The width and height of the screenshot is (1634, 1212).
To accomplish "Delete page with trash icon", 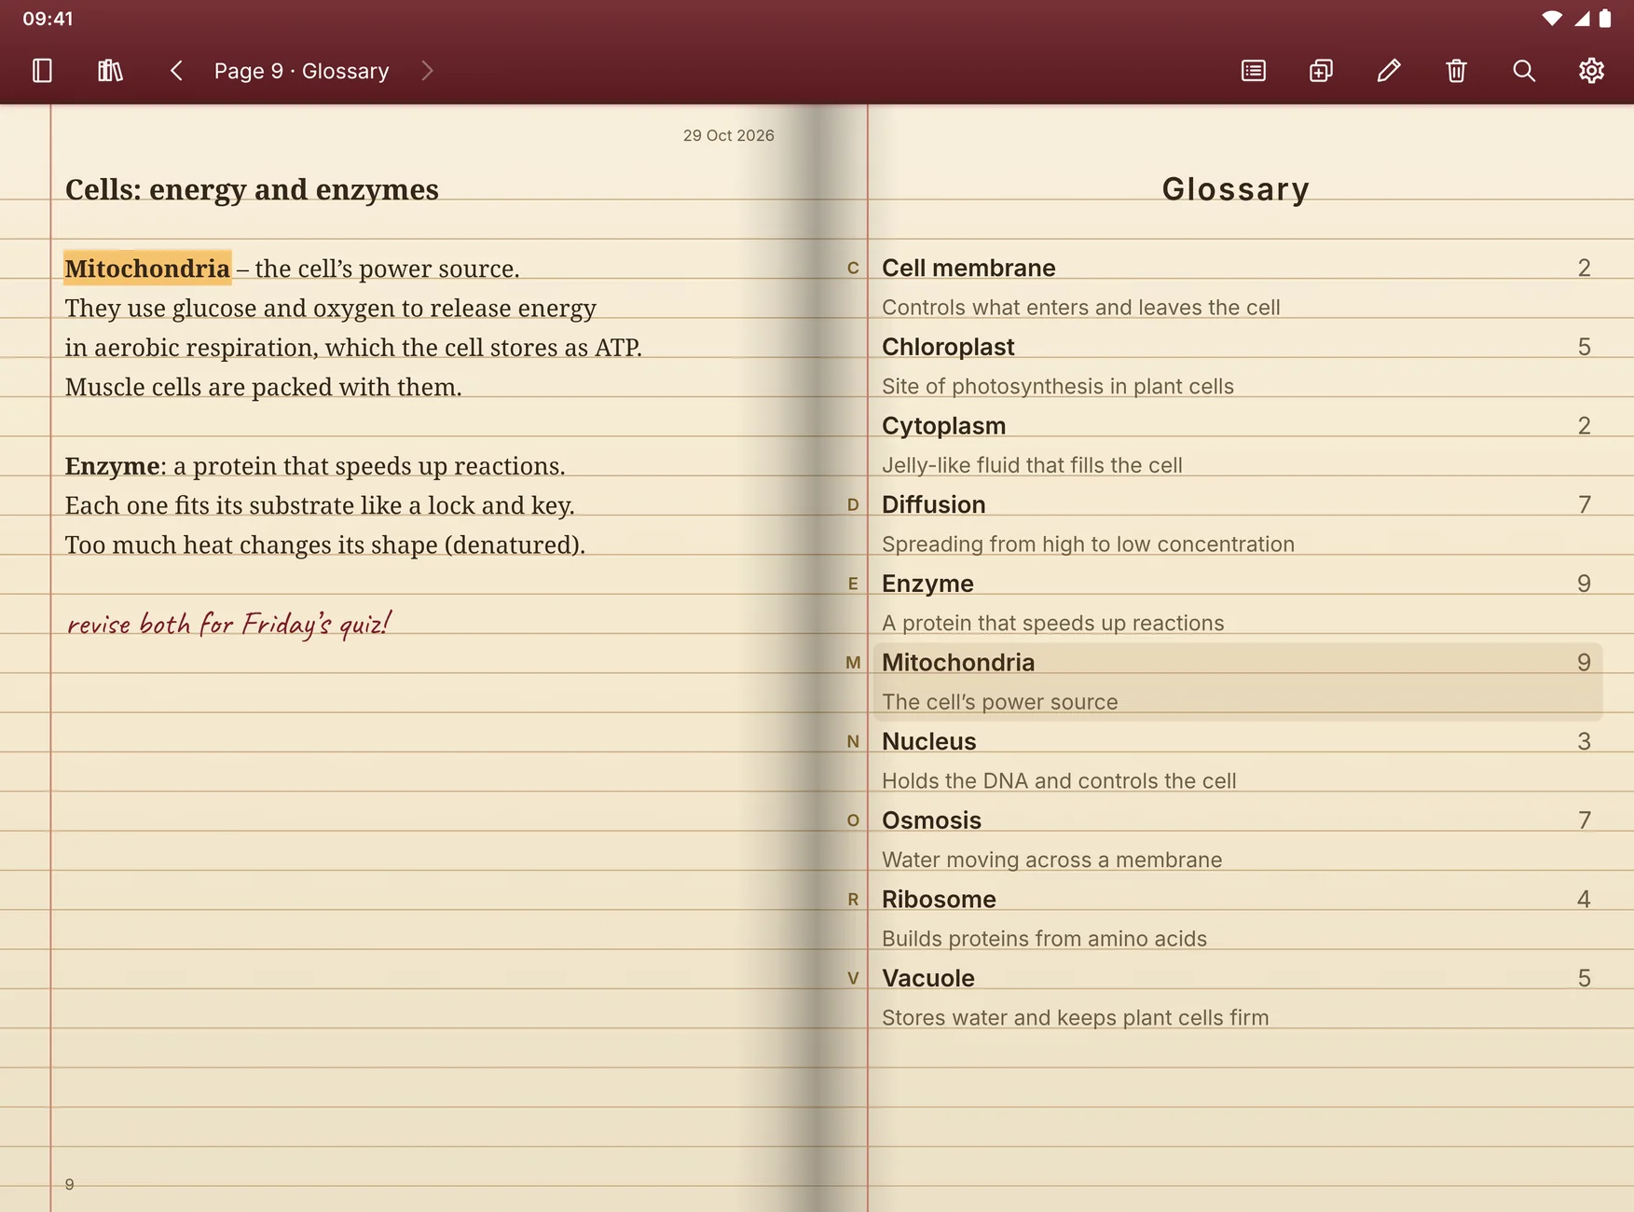I will coord(1456,71).
